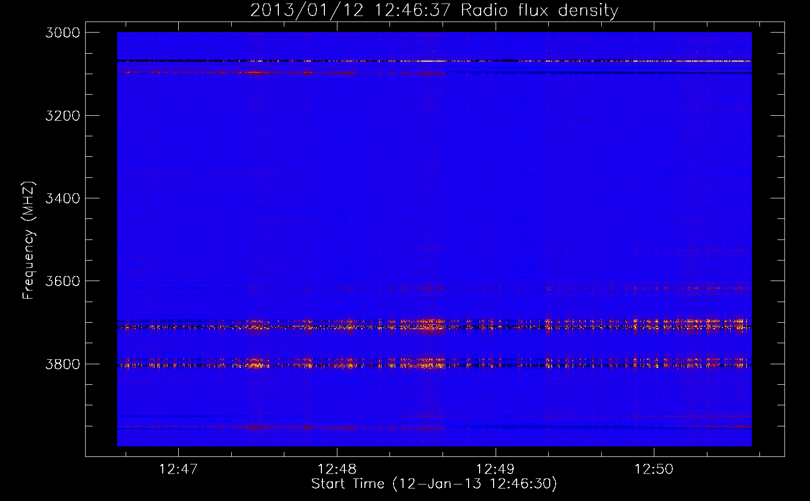Click the "Start Time (12-Jan-13 12:46:30)" axis title
Image resolution: width=810 pixels, height=501 pixels.
pyautogui.click(x=434, y=484)
